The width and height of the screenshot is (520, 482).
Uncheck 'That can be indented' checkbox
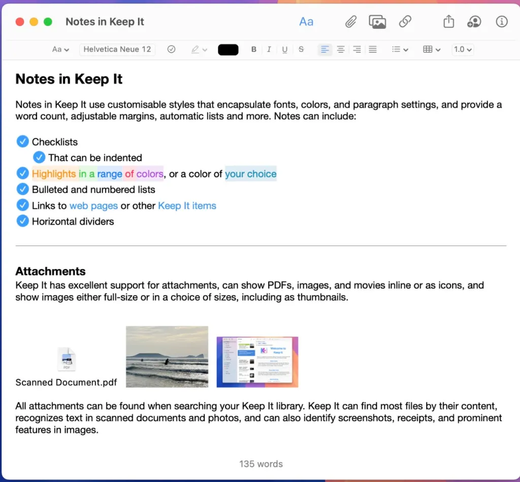click(39, 157)
